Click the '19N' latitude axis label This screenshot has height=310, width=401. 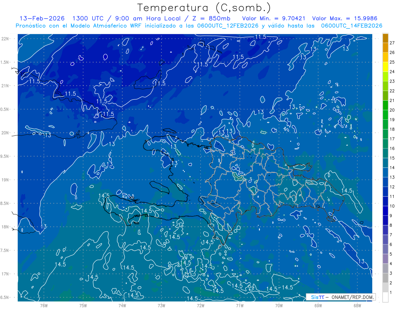pos(6,180)
